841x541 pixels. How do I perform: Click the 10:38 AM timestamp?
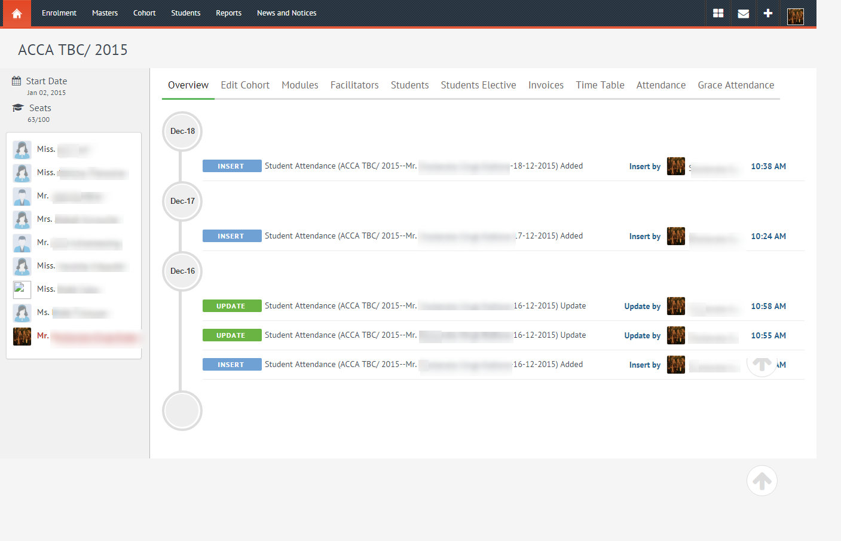(x=768, y=166)
